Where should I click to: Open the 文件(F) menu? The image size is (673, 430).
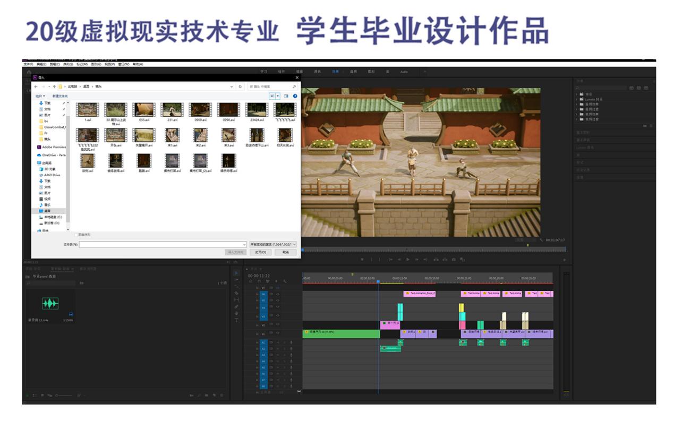coord(28,64)
